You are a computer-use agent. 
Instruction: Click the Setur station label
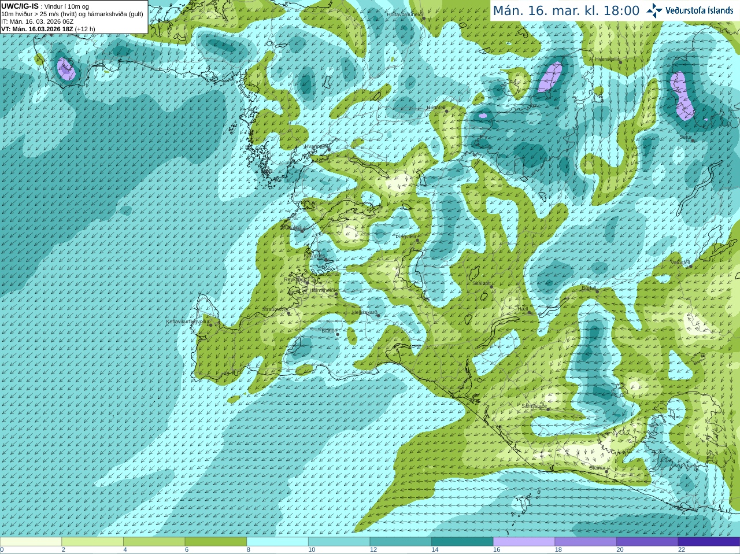point(686,137)
